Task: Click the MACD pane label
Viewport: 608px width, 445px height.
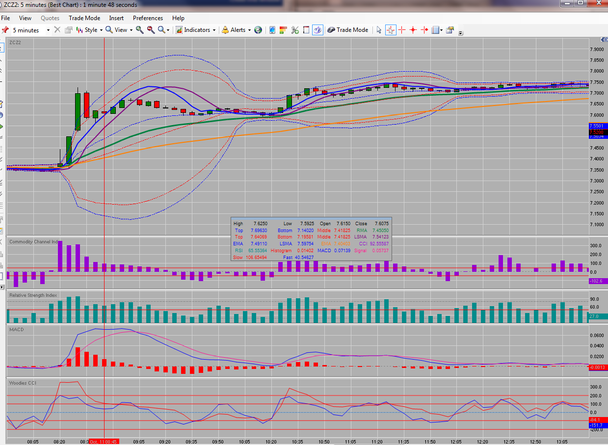Action: coord(17,330)
